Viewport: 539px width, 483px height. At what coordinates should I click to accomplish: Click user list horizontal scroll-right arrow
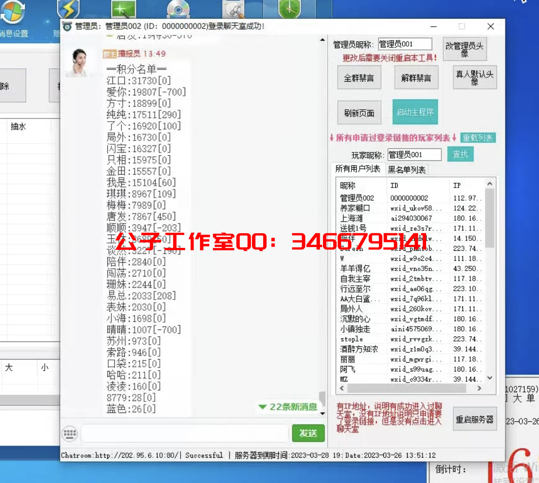479,389
